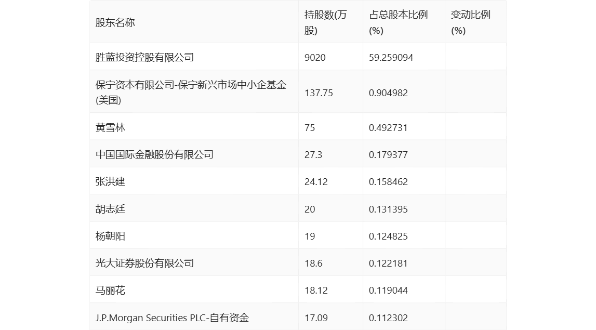Select the 胜蓝投资控股有限公司 shareholder name

(x=145, y=57)
